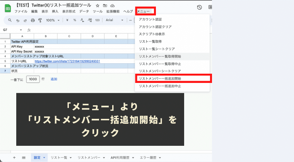Open the 100% zoom dropdown
The height and width of the screenshot is (162, 294).
click(x=53, y=20)
